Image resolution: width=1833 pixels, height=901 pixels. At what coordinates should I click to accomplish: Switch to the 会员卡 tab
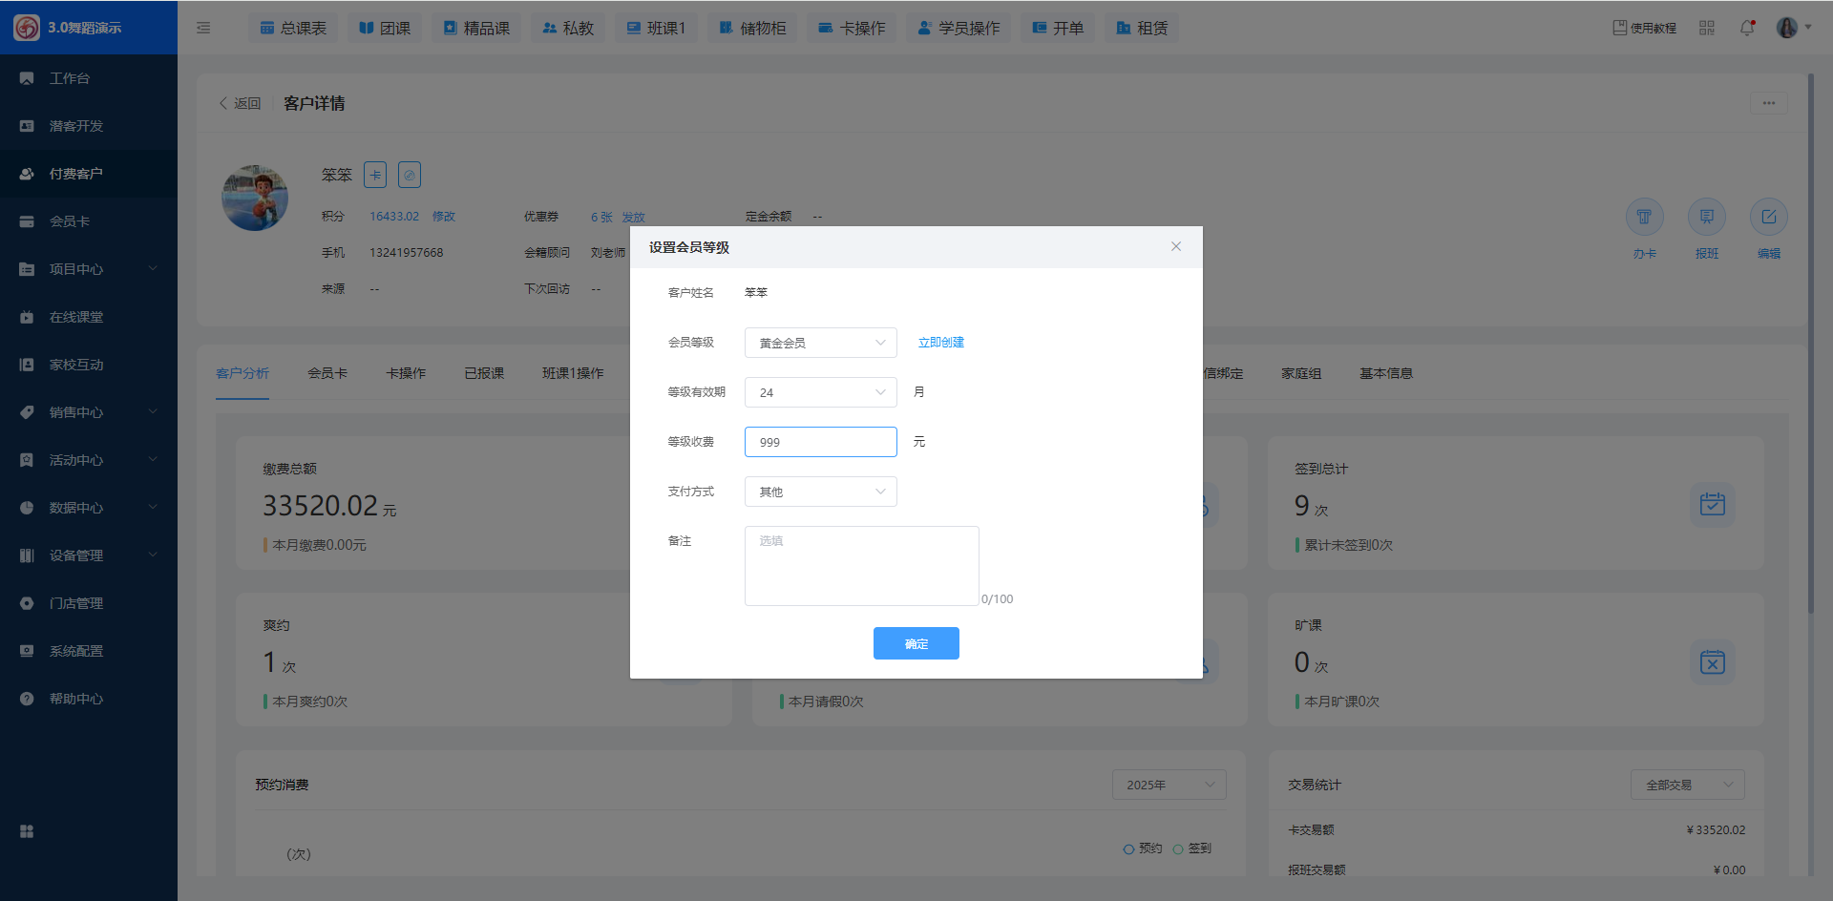[x=327, y=373]
